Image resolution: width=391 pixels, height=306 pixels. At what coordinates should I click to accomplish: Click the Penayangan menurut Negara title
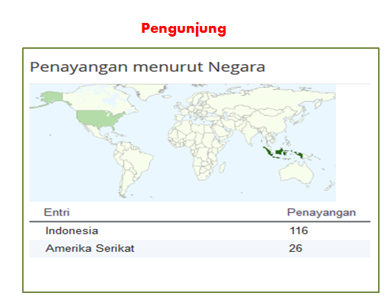pos(147,67)
